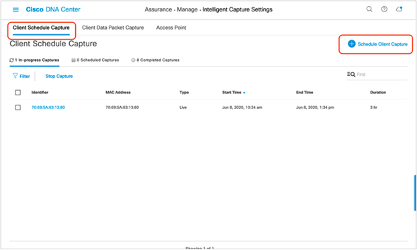Click the search list icon by Find
The width and height of the screenshot is (417, 250).
pyautogui.click(x=351, y=75)
